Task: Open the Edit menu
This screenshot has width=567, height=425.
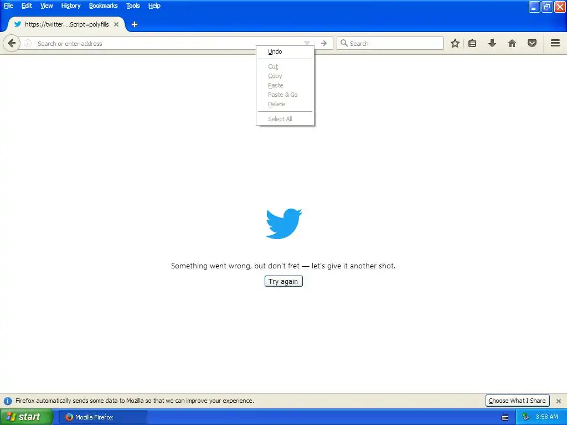Action: [27, 6]
